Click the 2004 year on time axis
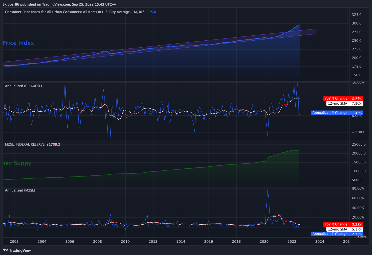 (x=42, y=241)
